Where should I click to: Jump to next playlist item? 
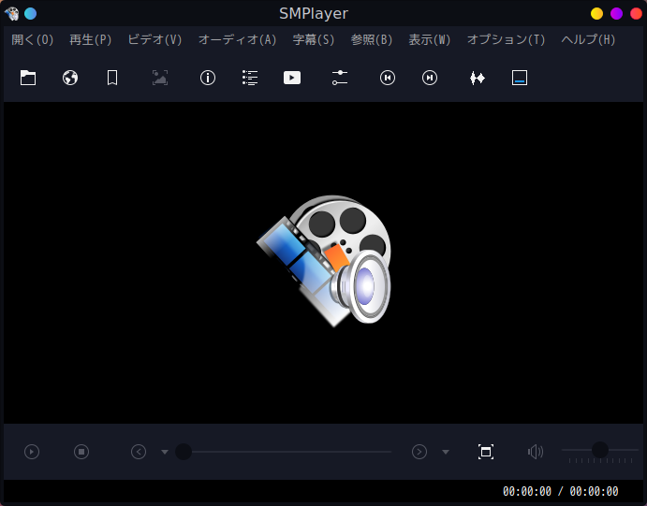430,78
